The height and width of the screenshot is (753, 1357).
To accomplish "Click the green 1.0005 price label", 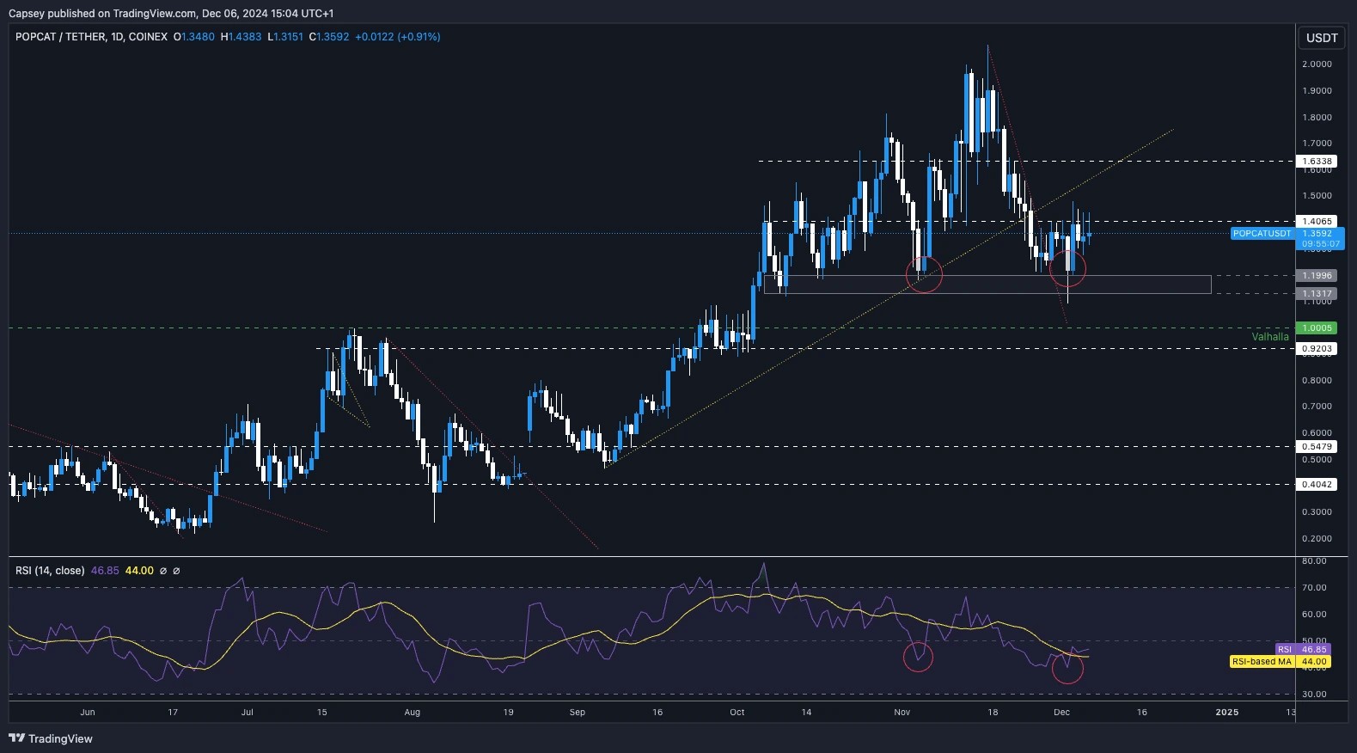I will point(1317,328).
